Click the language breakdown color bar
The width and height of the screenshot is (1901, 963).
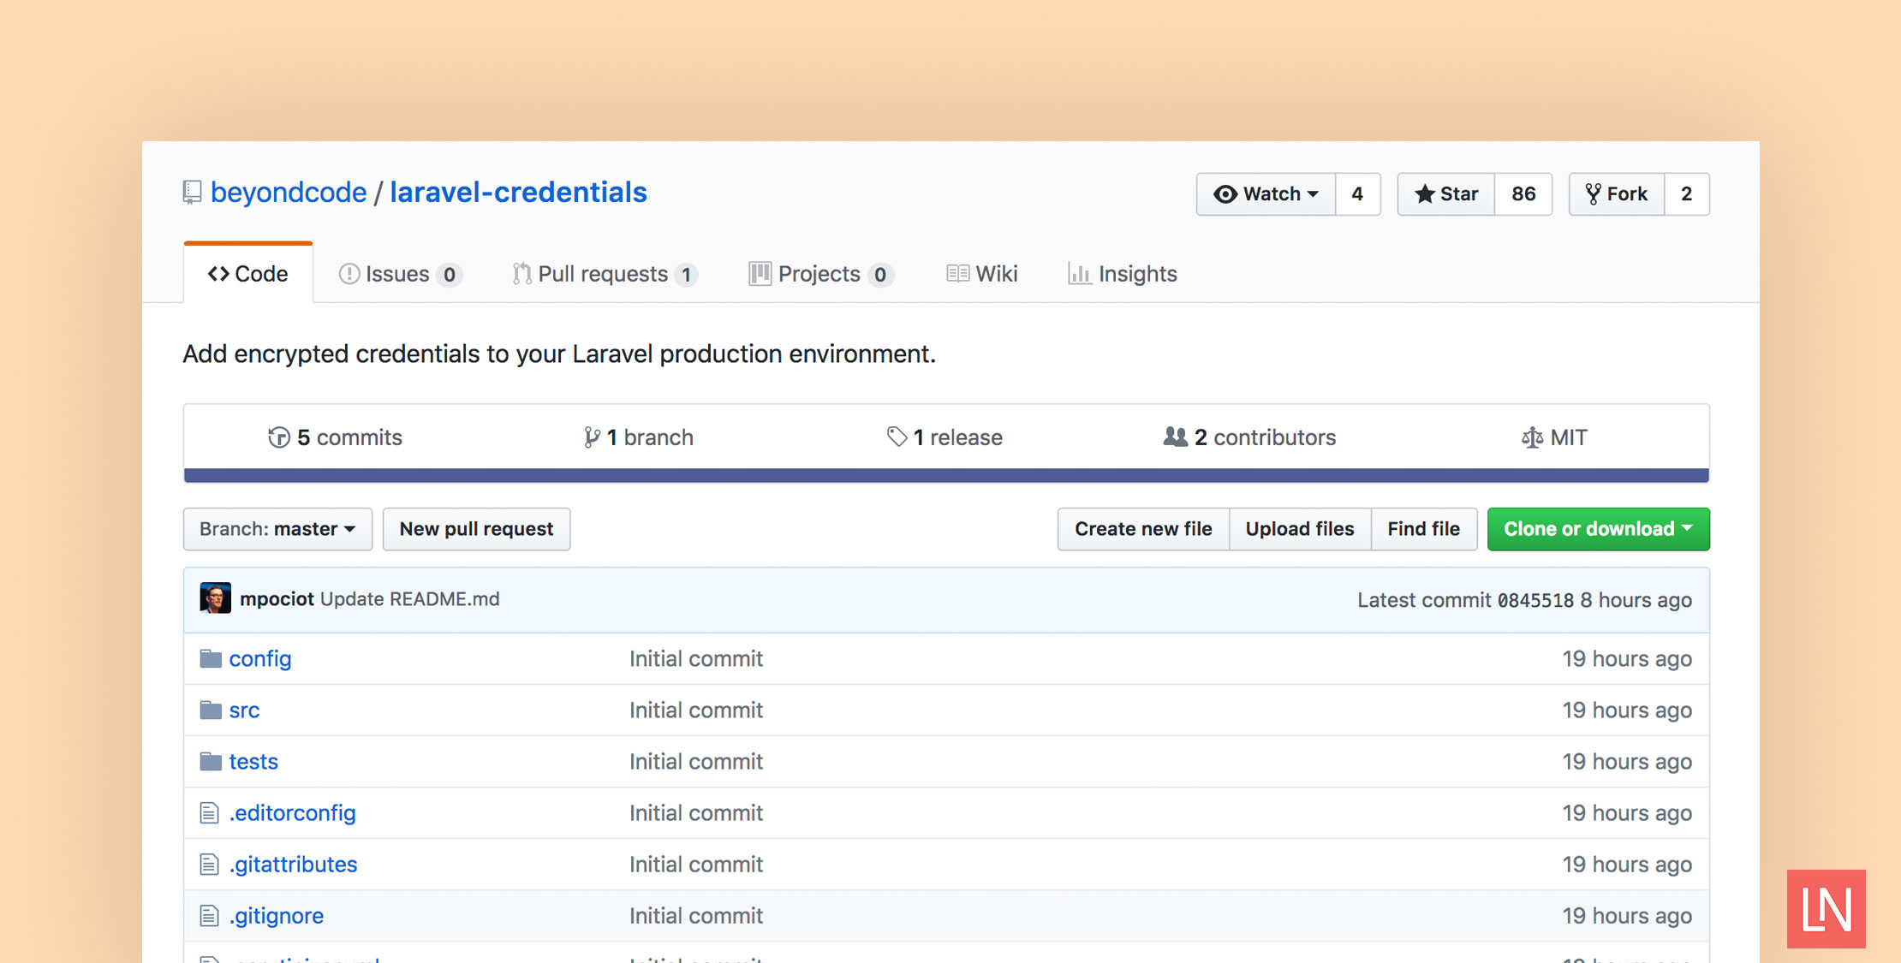coord(946,475)
